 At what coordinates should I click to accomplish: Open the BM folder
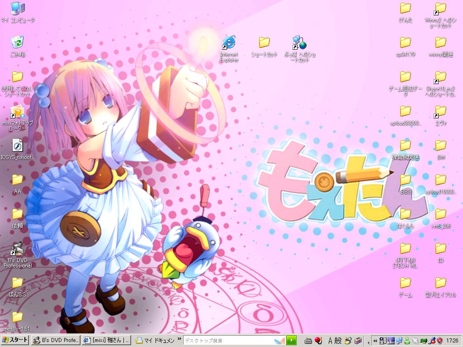click(440, 149)
